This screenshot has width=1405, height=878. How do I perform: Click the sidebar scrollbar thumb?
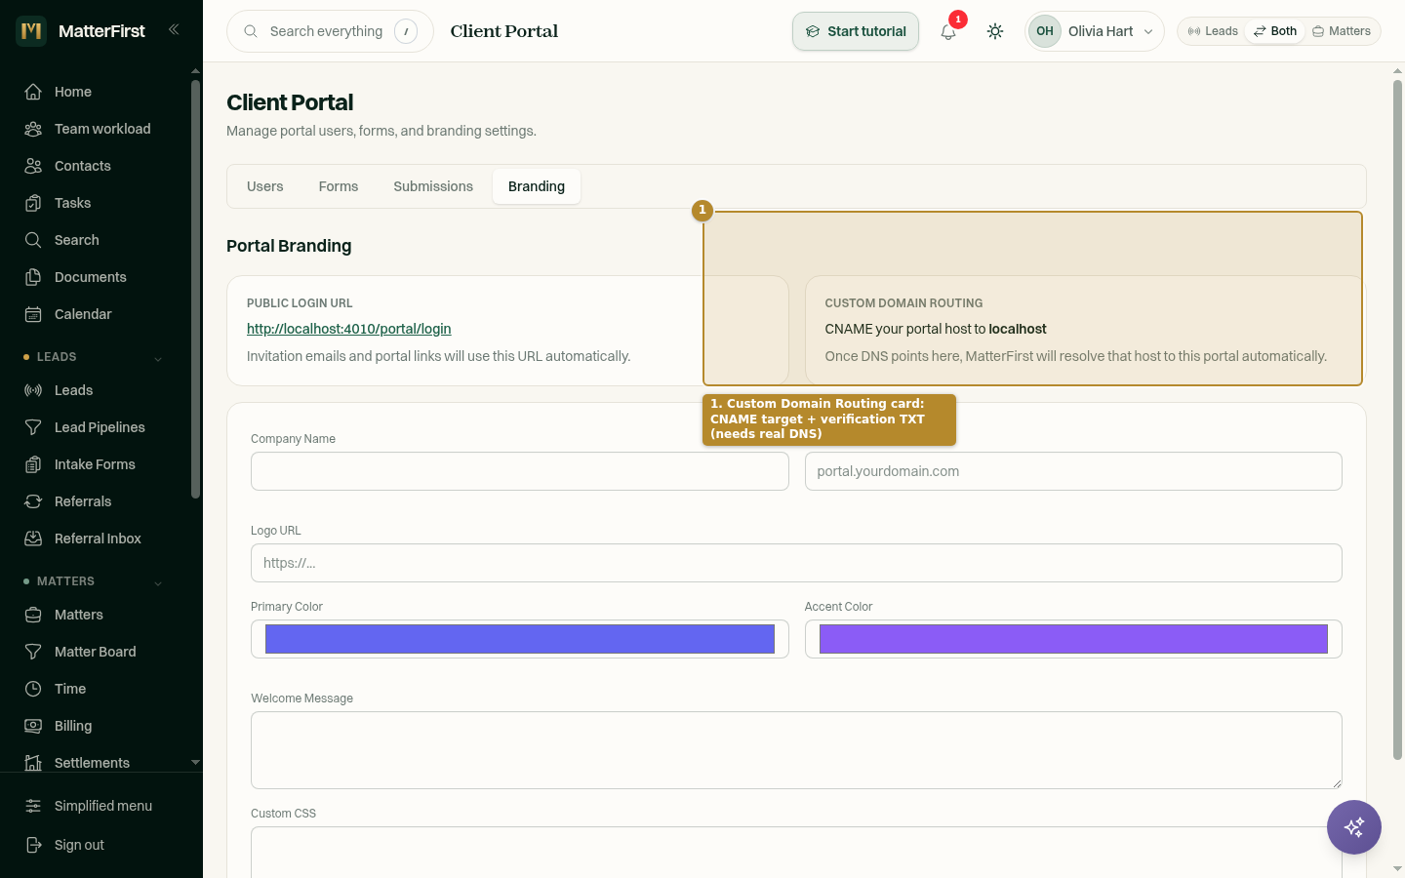[x=195, y=289]
